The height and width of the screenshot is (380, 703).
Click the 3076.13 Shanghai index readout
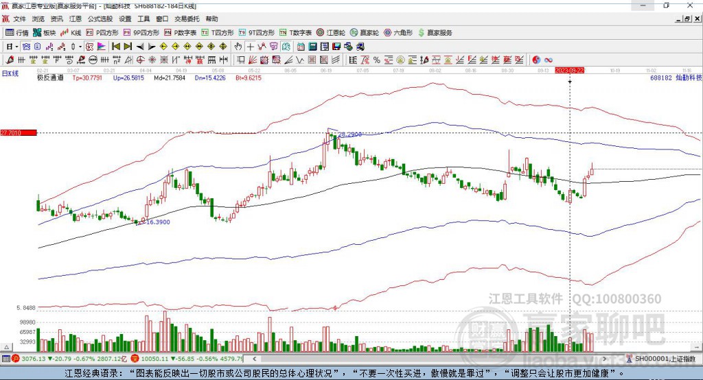[x=33, y=359]
